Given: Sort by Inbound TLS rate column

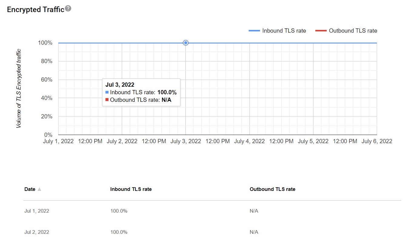Looking at the screenshot, I should click(x=131, y=189).
